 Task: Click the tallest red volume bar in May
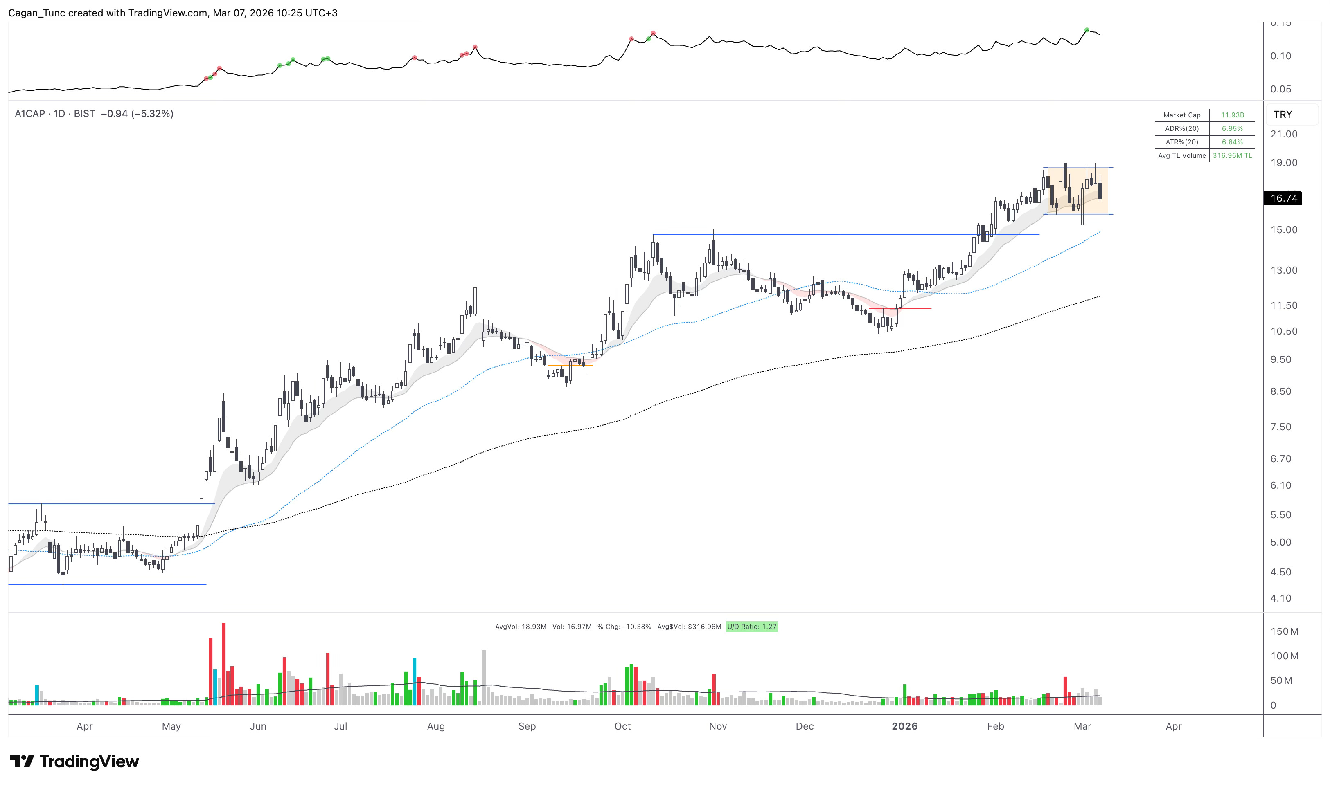pyautogui.click(x=223, y=665)
